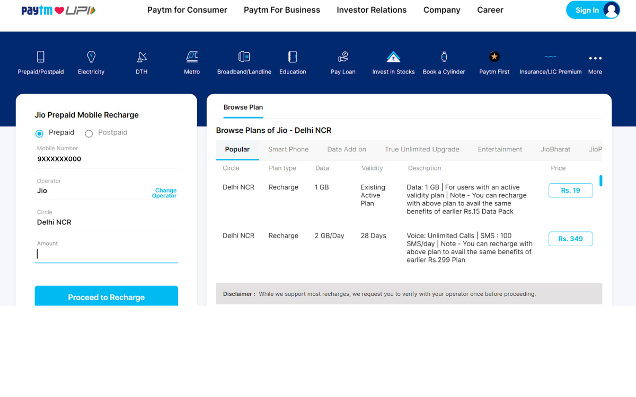636x397 pixels.
Task: Open the Entertainment plans tab
Action: 500,149
